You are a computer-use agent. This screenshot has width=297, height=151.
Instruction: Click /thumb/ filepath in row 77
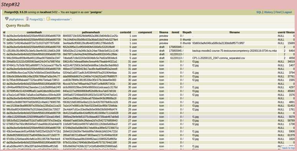(187, 39)
